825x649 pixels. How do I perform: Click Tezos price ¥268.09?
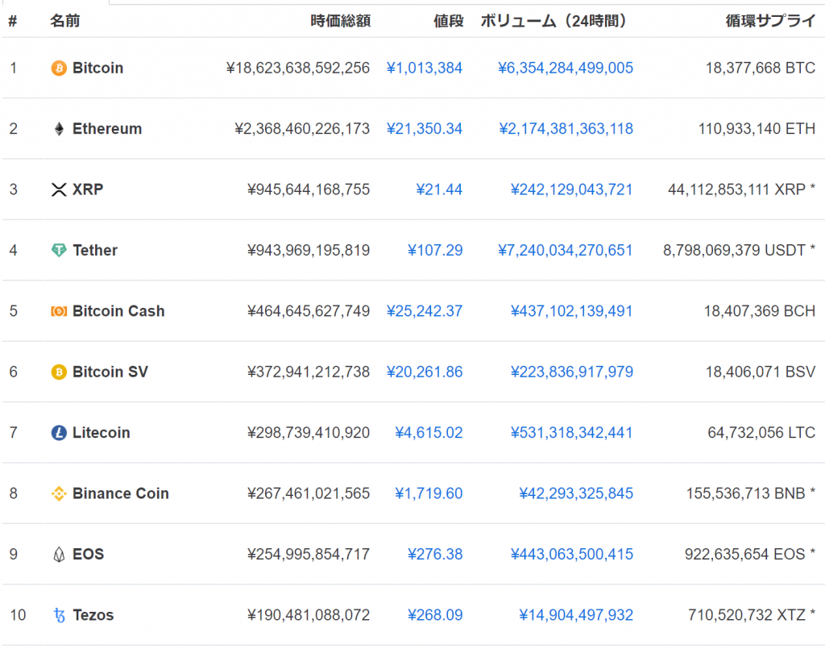click(x=435, y=615)
